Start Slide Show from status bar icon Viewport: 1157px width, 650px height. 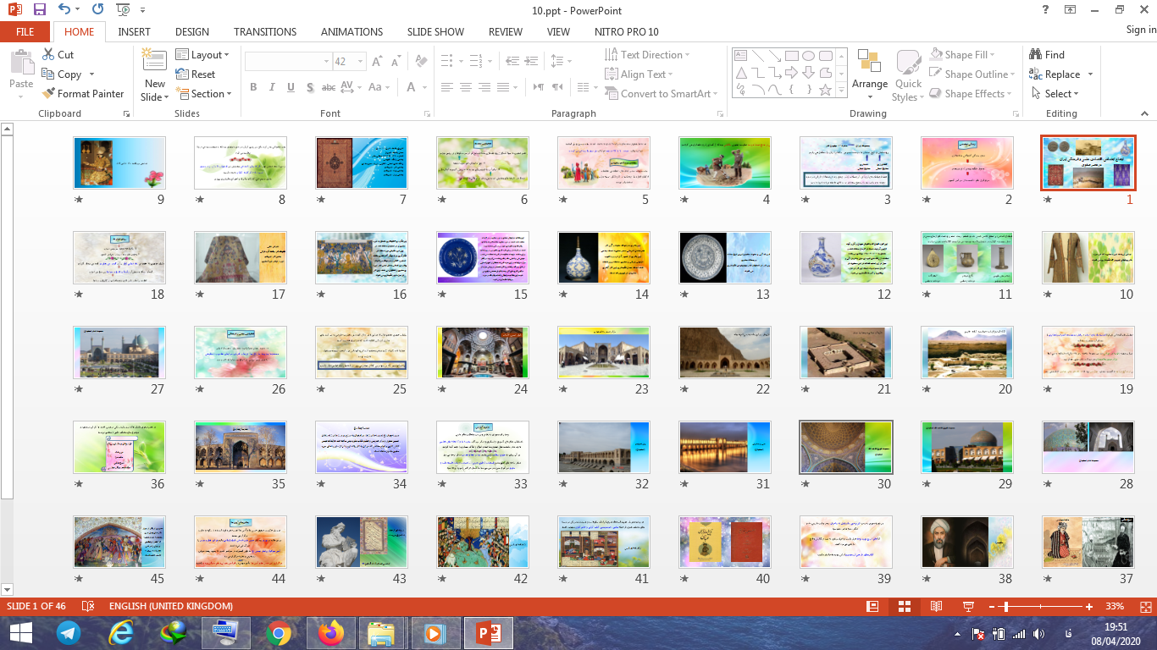[x=968, y=607]
